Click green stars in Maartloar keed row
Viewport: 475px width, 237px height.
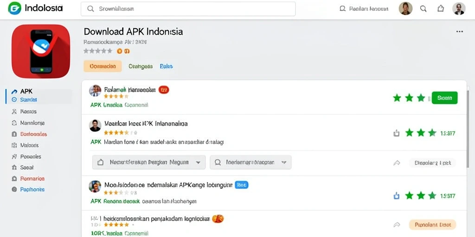[x=421, y=133]
